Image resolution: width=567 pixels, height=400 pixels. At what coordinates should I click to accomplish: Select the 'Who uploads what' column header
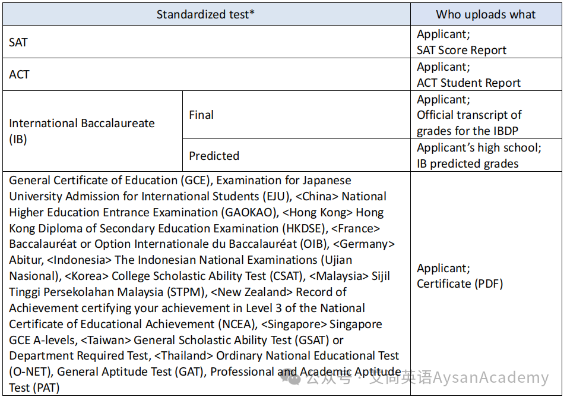click(x=486, y=14)
